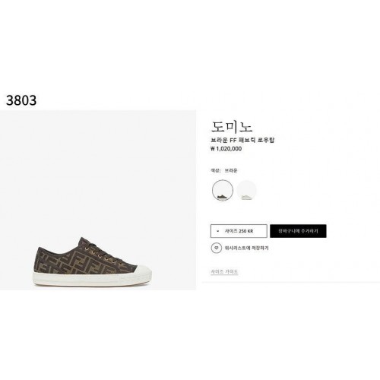Click the 도미노 product title

pyautogui.click(x=232, y=127)
